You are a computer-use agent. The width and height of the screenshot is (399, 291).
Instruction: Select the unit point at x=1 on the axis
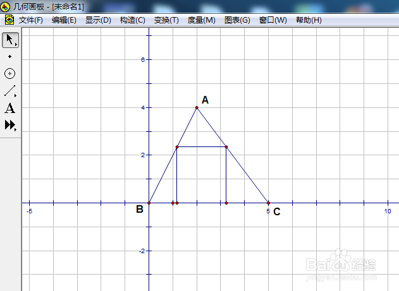(x=173, y=203)
